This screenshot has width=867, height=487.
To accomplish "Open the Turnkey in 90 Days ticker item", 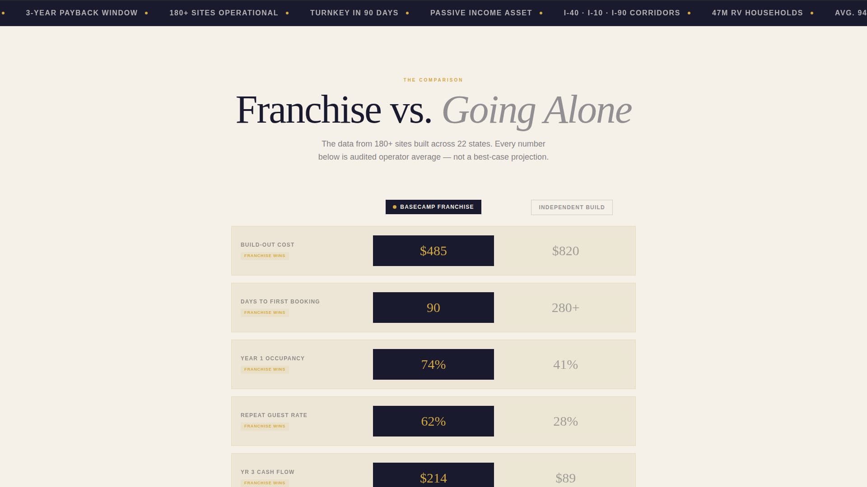I will (x=354, y=13).
